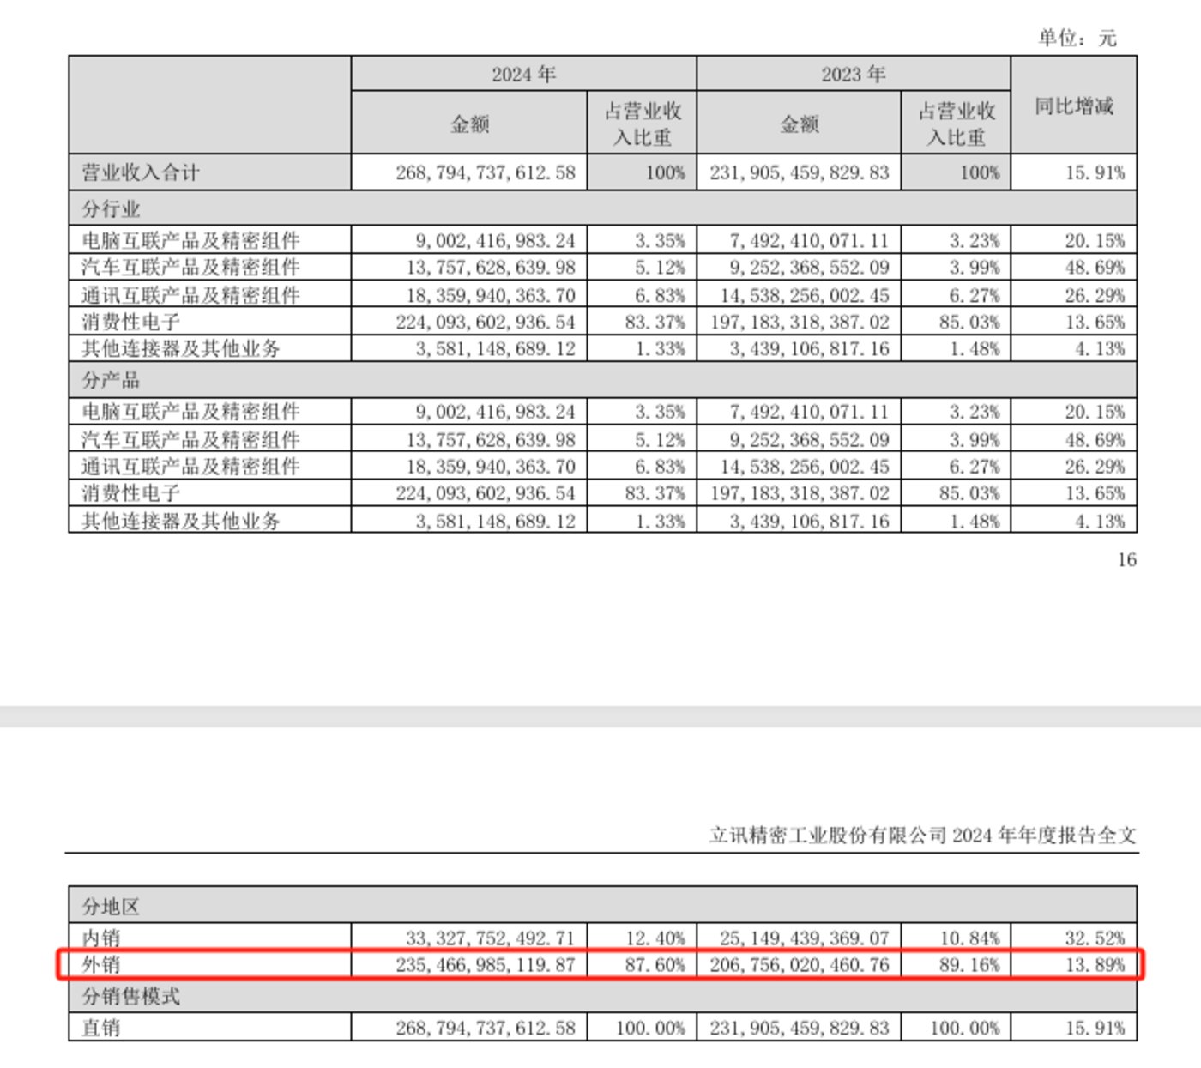Viewport: 1201px width, 1068px height.
Task: Click the 87.60% revenue share cell
Action: [655, 965]
